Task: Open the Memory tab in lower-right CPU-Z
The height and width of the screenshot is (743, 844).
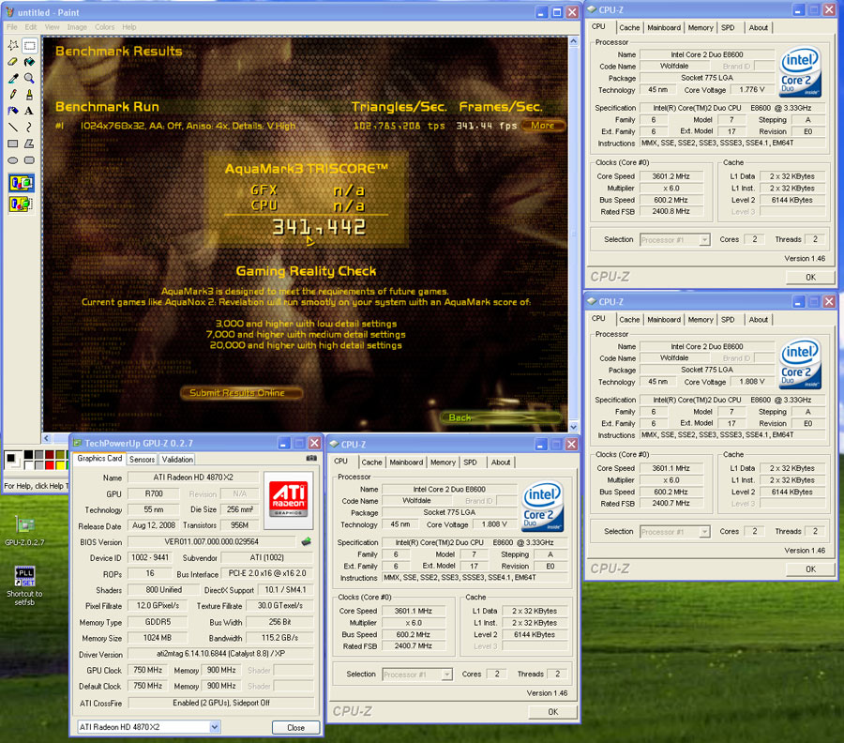Action: 701,319
